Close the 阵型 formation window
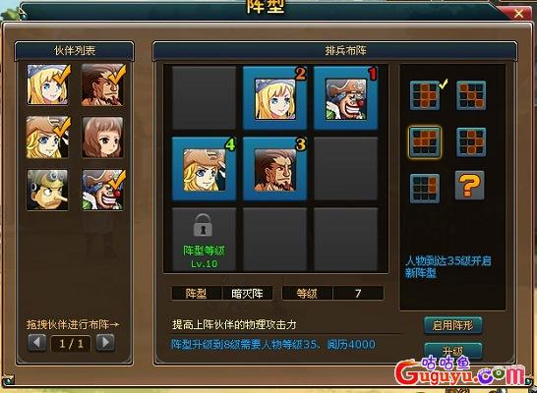The image size is (537, 393). tap(518, 14)
